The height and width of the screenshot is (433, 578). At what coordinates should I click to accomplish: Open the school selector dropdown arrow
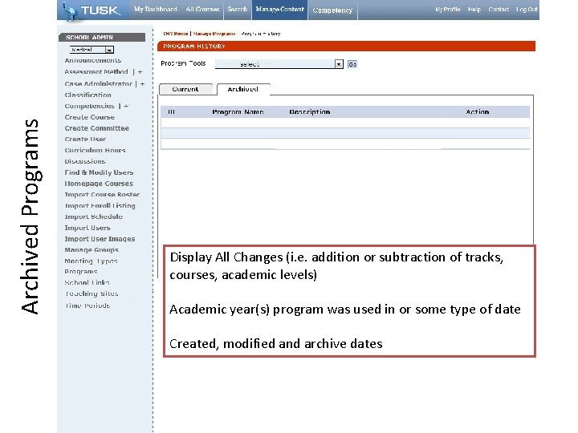(x=109, y=50)
